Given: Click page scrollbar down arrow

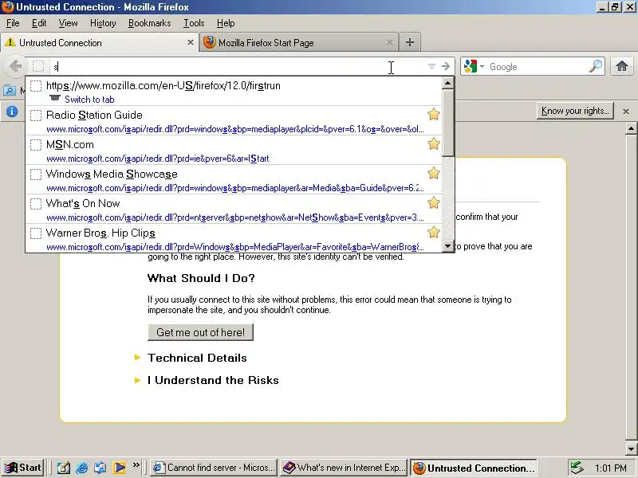Looking at the screenshot, I should pos(631,449).
